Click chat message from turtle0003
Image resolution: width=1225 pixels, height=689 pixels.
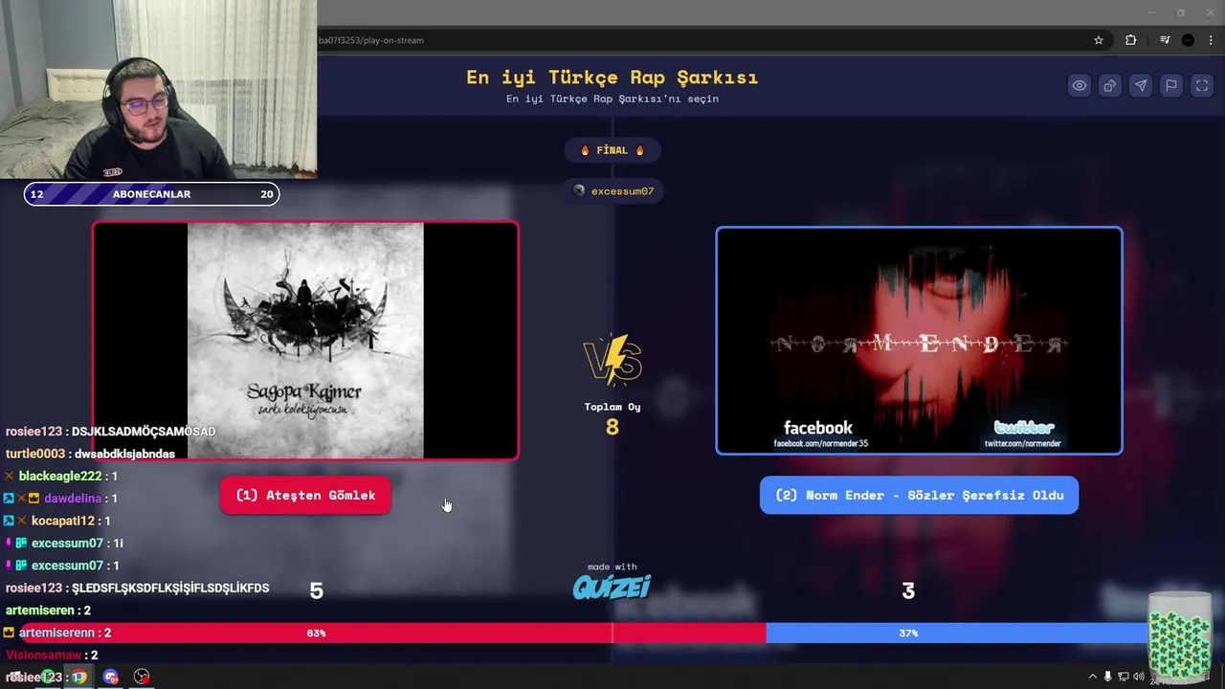[90, 454]
